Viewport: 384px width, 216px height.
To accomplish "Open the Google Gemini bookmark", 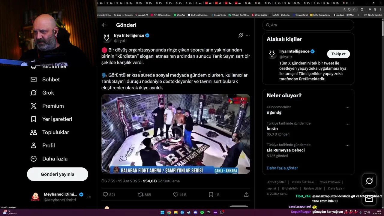I will 218,15.
